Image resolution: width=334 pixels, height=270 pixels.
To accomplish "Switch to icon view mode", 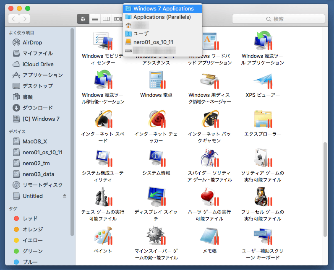I will [83, 19].
